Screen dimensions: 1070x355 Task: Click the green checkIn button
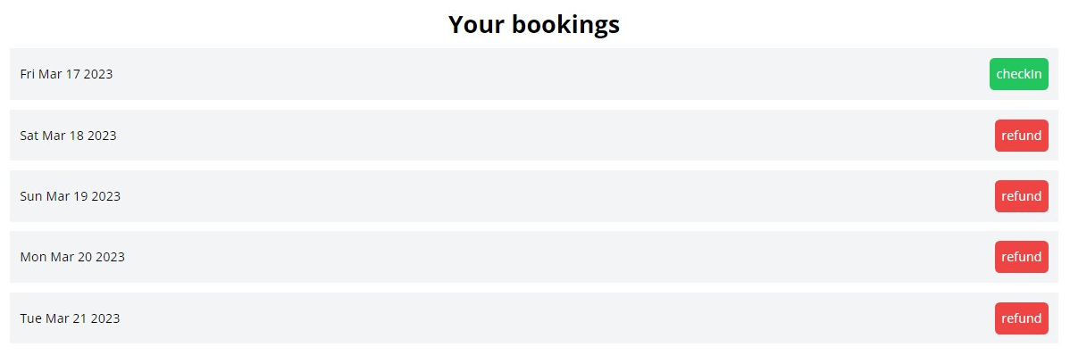point(1018,74)
